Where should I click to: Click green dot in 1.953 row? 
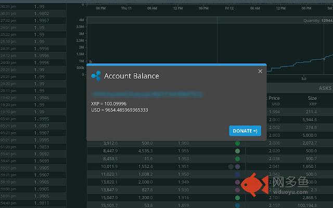coord(237,159)
